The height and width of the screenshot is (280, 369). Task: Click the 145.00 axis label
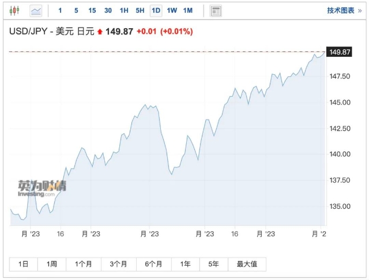(340, 102)
